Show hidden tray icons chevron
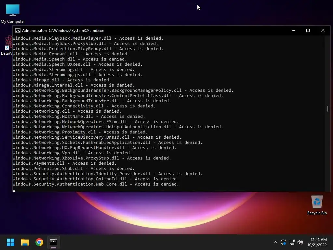333x250 pixels. pos(275,242)
